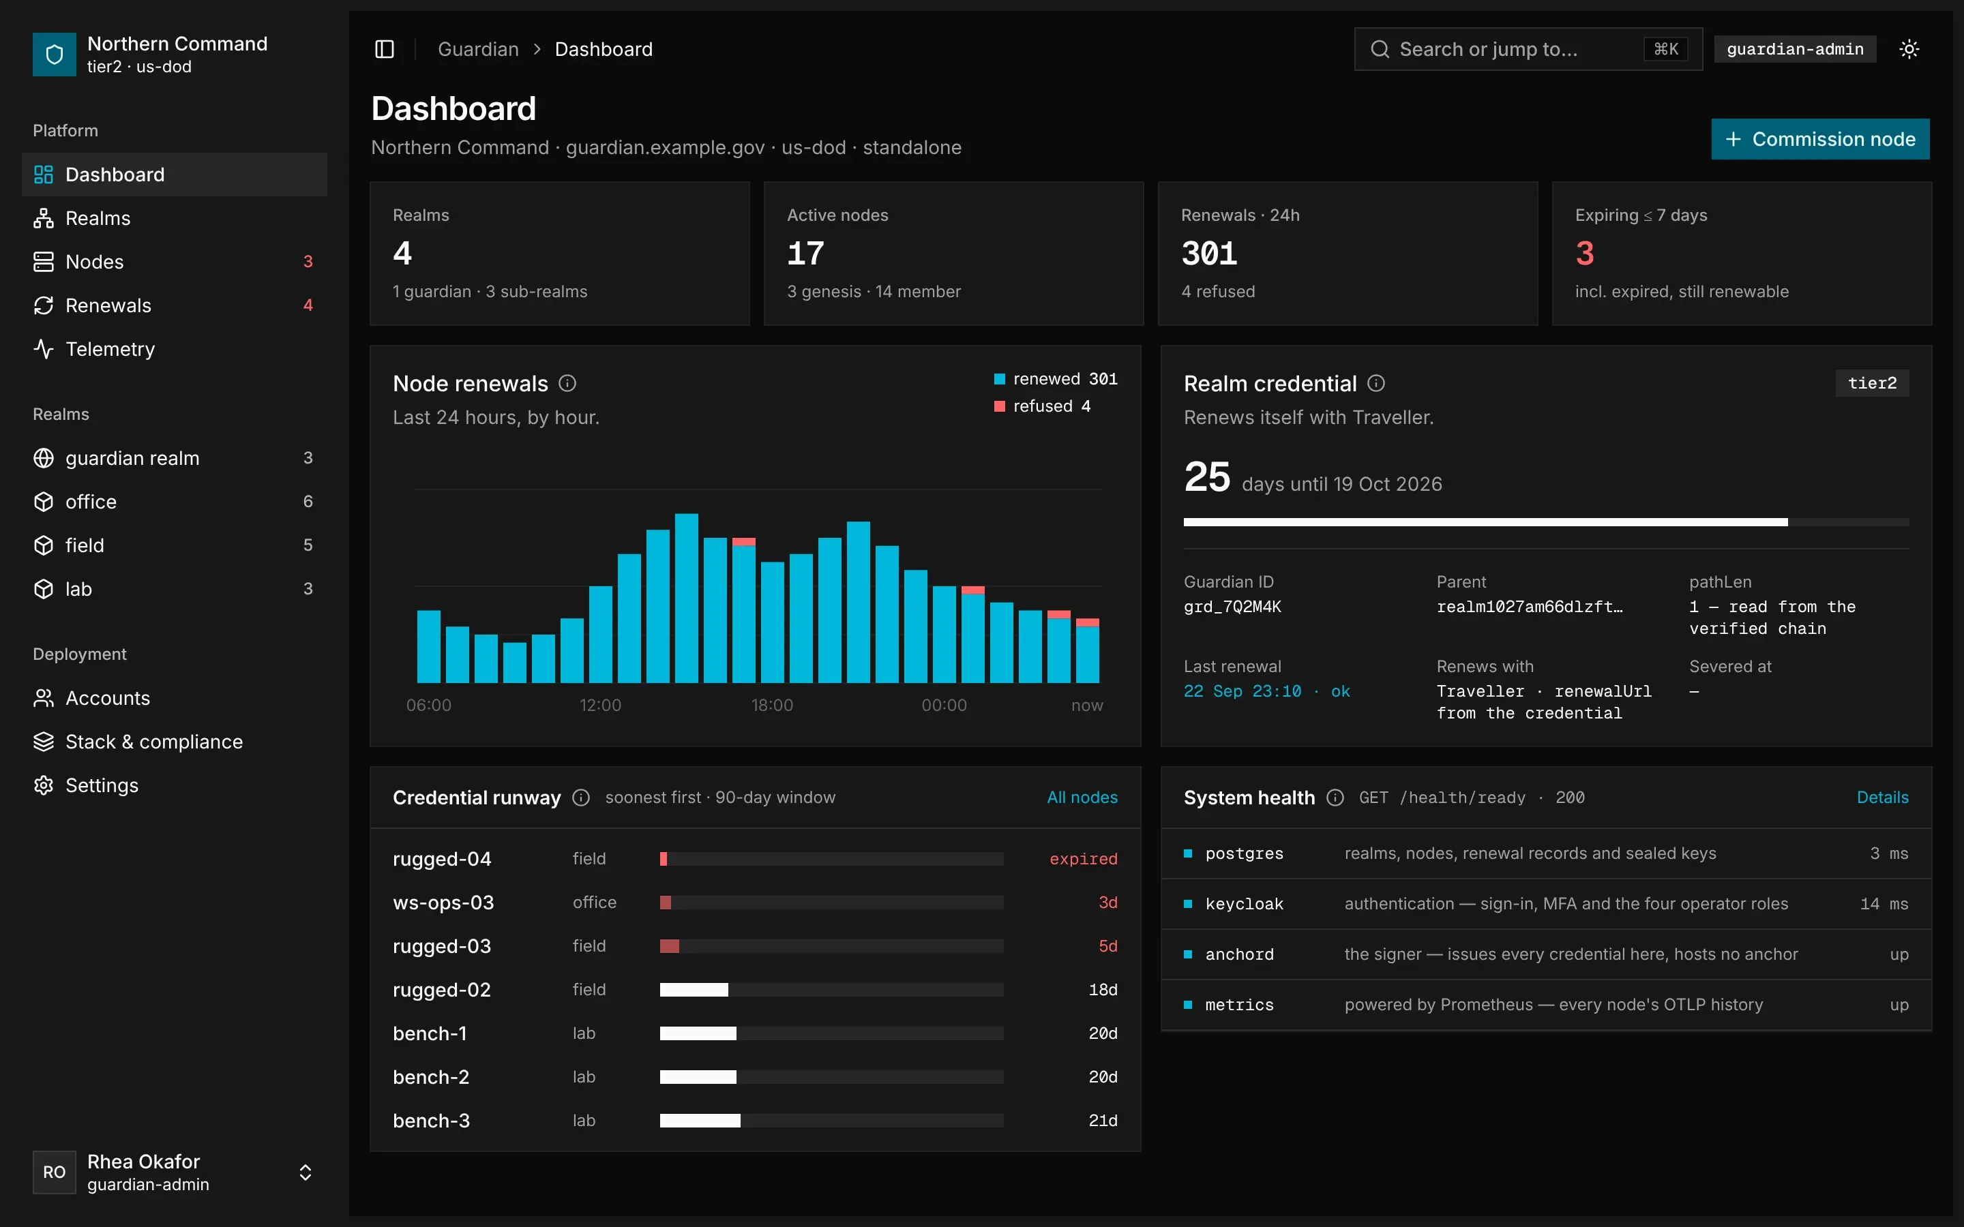Screen dimensions: 1964x1227
Task: Click the guardian-admin role badge in header
Action: point(1795,50)
